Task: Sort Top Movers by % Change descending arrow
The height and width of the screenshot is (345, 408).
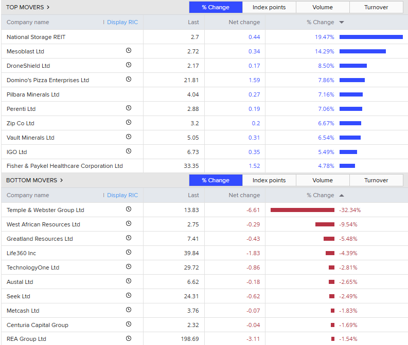Action: [342, 23]
